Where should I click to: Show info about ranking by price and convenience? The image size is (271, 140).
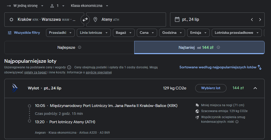[69, 67]
